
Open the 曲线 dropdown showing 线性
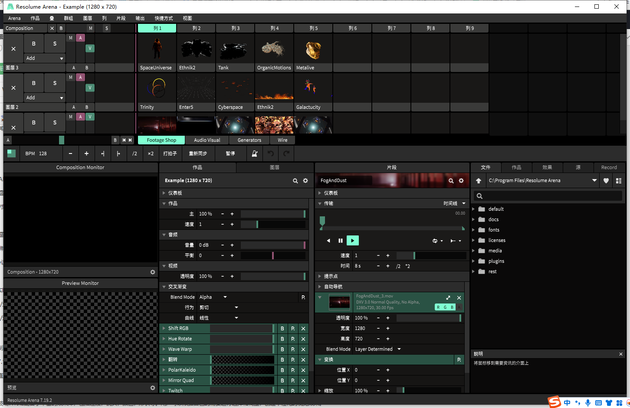pos(219,318)
